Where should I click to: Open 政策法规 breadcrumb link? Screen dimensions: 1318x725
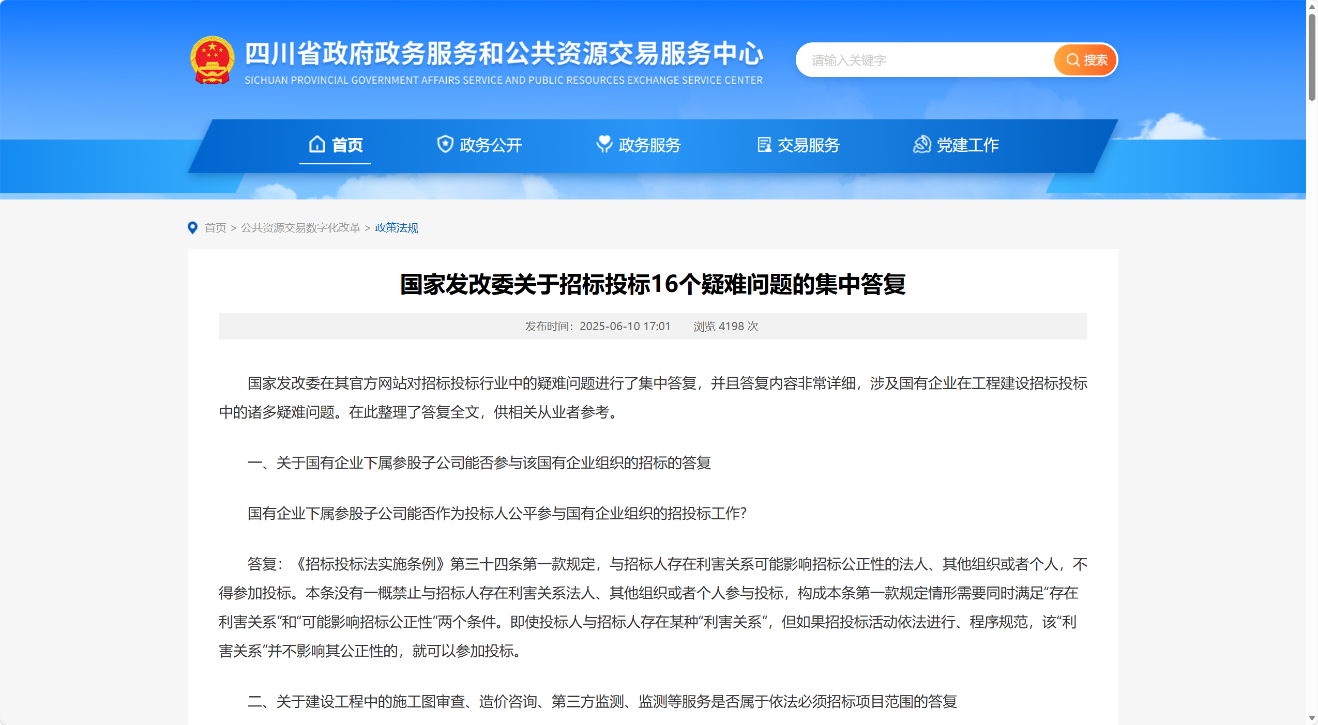pos(397,228)
